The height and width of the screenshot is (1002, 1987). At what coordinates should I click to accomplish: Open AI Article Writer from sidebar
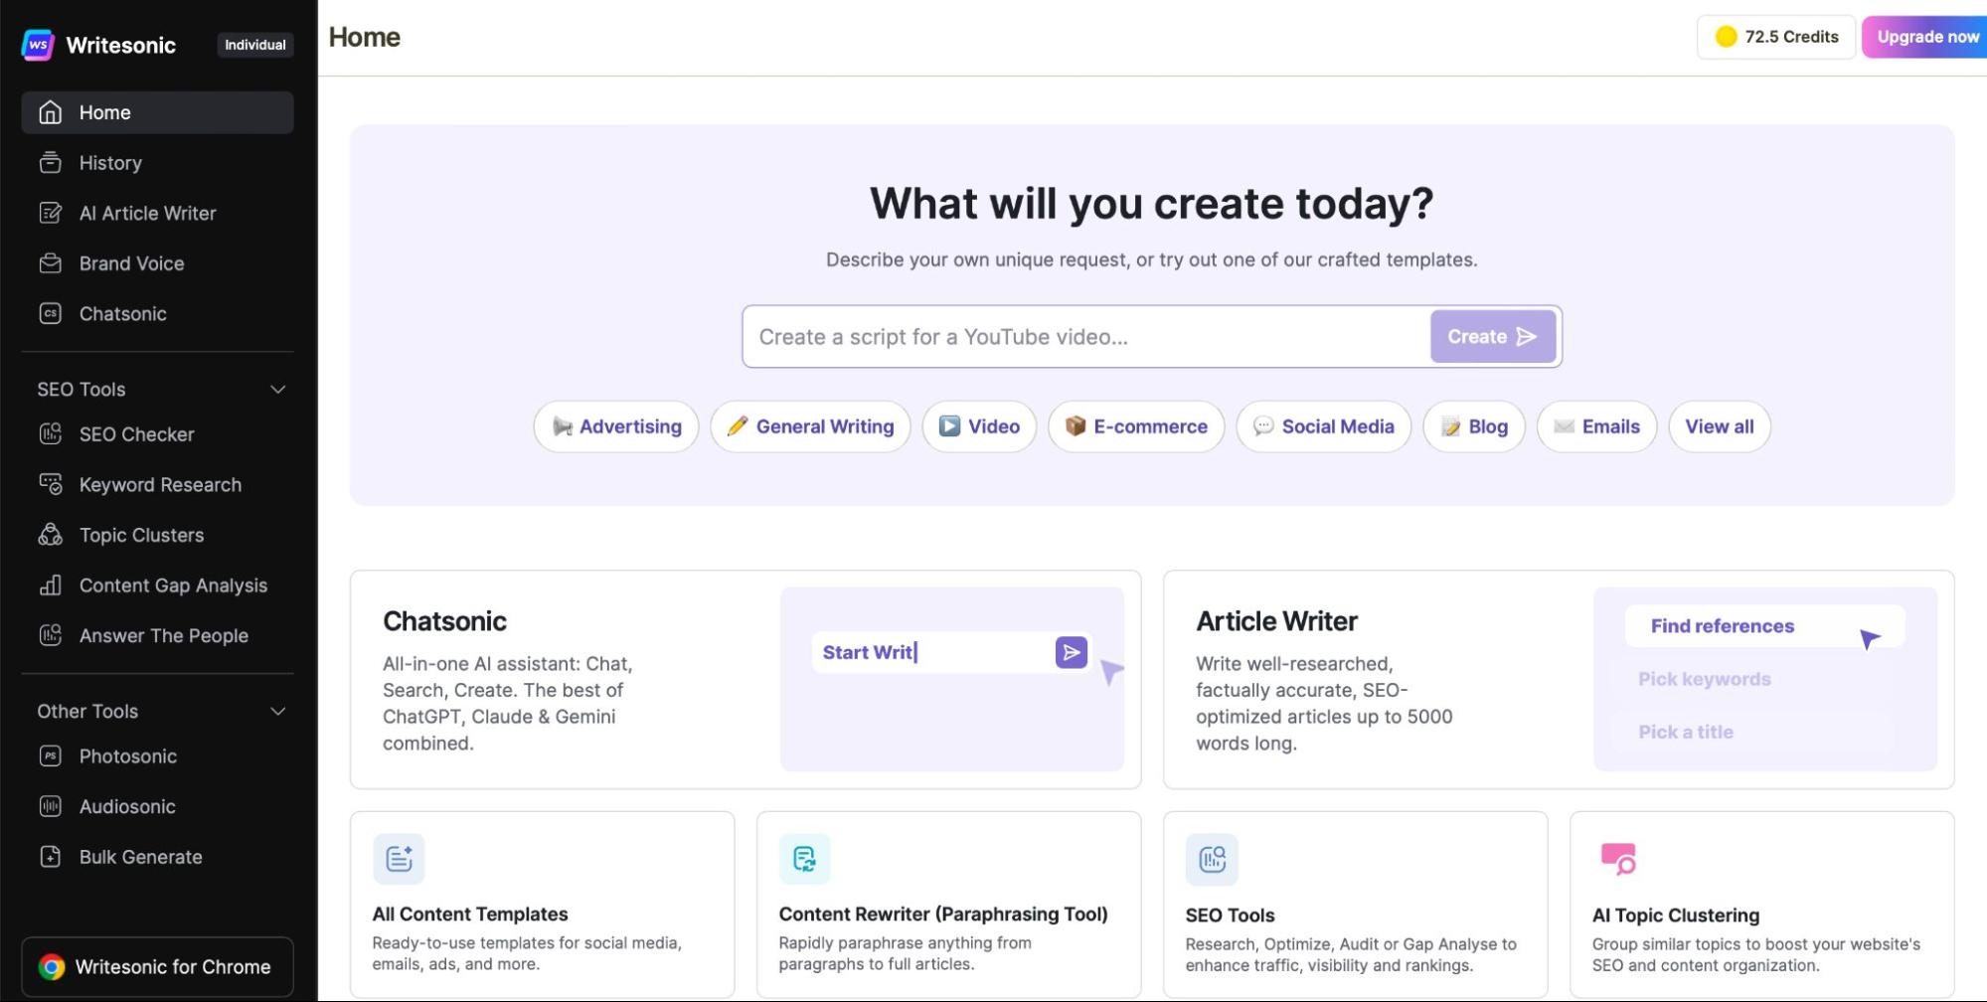point(157,213)
